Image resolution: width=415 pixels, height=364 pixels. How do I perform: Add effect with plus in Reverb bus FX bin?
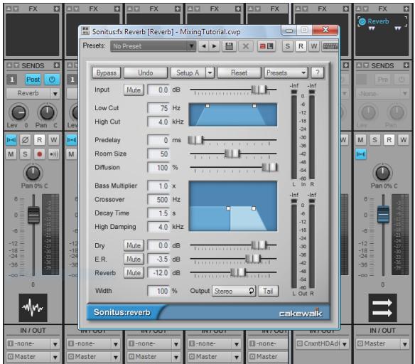click(406, 9)
